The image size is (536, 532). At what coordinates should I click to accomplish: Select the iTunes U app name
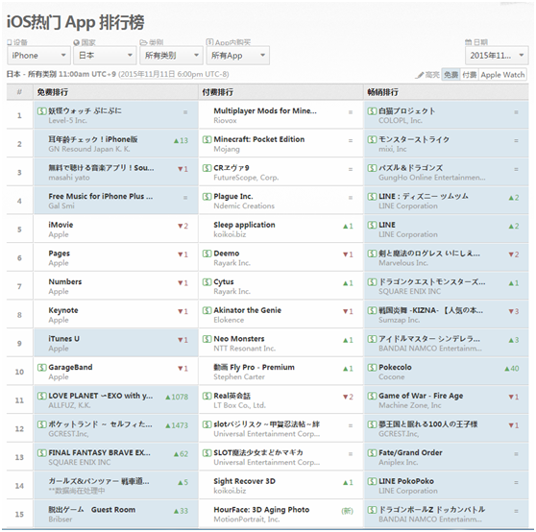click(x=63, y=339)
